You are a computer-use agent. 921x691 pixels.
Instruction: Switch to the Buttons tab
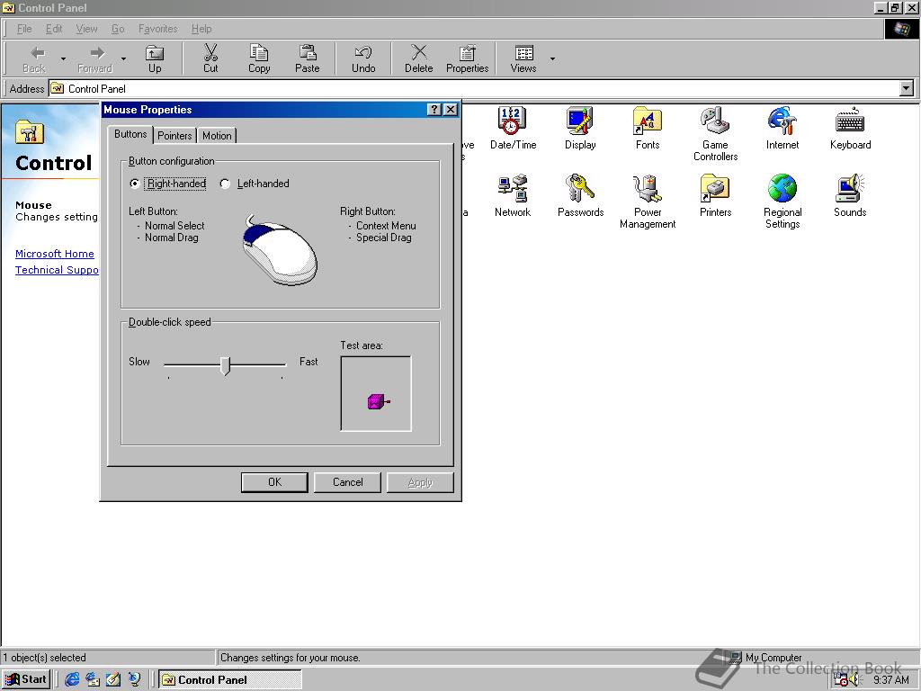point(130,135)
